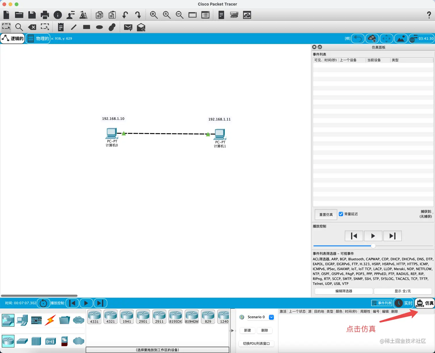The width and height of the screenshot is (435, 353).
Task: Redo the last action
Action: tap(138, 15)
